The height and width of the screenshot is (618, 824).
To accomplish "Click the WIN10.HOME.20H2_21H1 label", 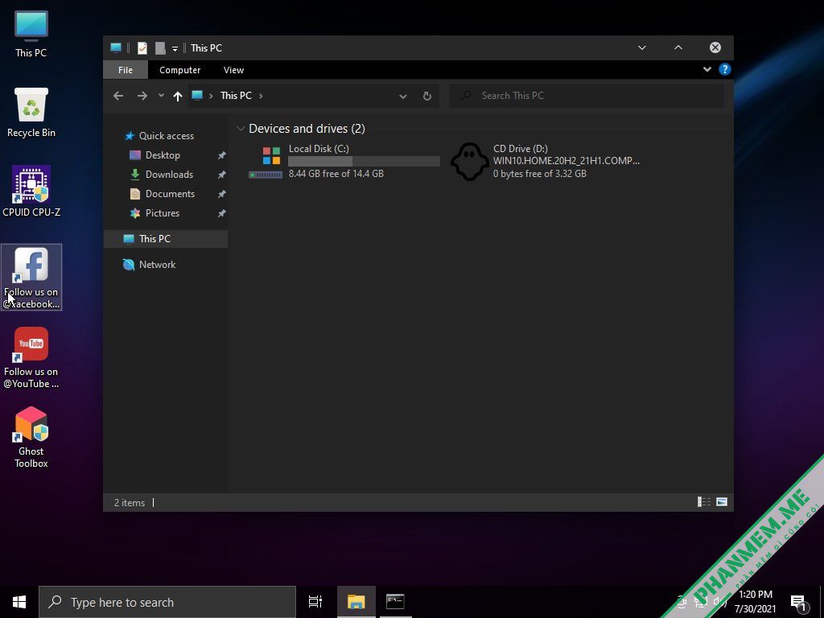I will coord(566,161).
